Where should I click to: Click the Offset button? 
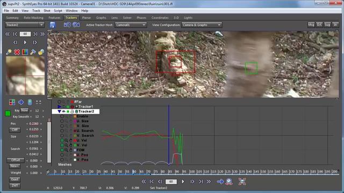[16, 160]
